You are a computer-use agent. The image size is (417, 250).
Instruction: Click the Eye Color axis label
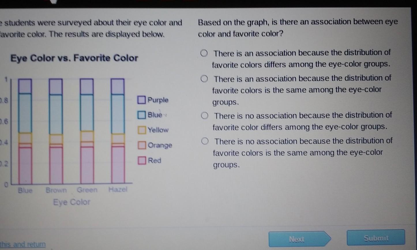(72, 202)
